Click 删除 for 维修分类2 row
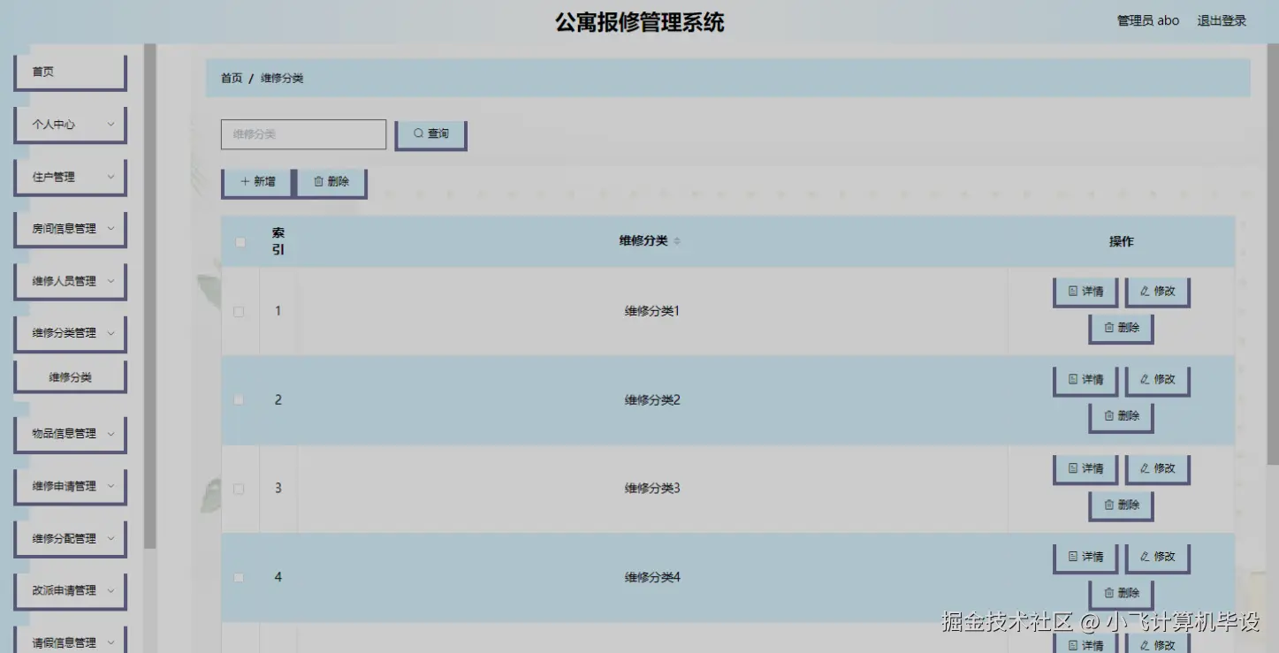Screen dimensions: 1279x653 pos(1121,416)
